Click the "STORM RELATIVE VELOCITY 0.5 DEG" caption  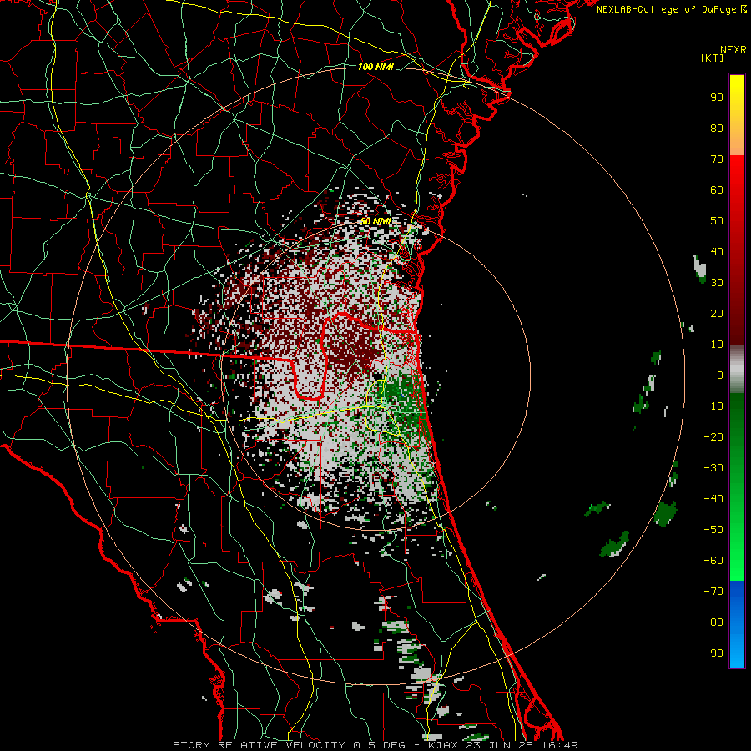tap(289, 745)
